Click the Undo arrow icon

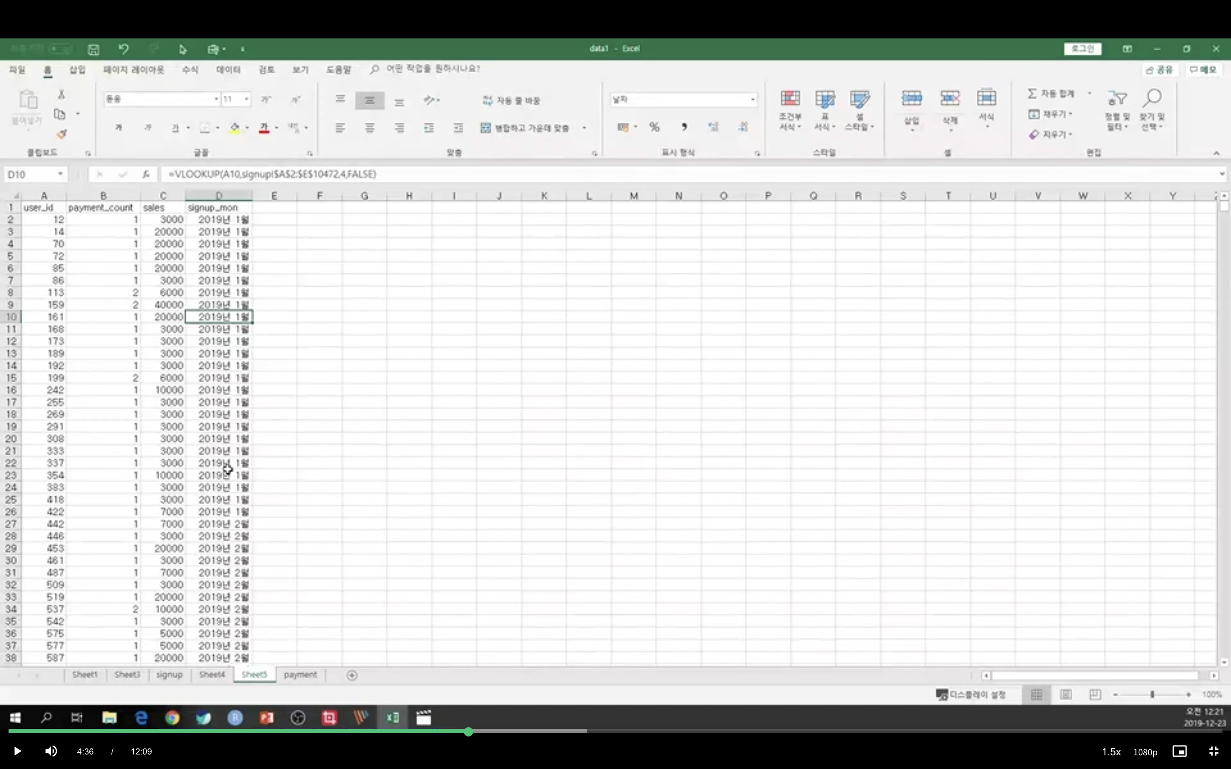pos(123,49)
